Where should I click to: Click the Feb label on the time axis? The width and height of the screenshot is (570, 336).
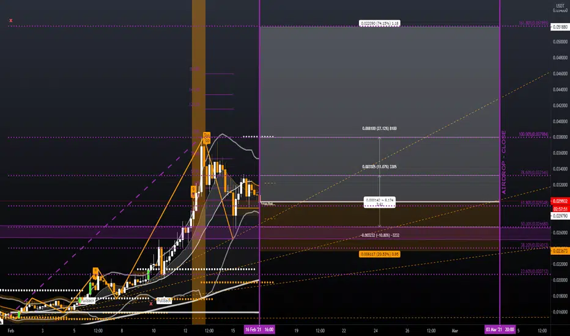pyautogui.click(x=11, y=331)
